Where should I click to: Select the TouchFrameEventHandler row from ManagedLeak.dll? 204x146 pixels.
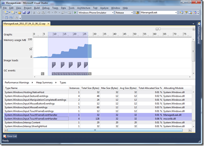(x=98, y=115)
